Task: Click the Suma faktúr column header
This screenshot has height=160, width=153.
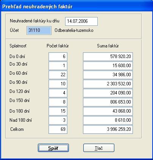Action: 108,46
